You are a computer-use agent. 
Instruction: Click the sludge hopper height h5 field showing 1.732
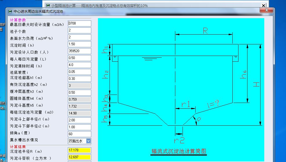coord(79,106)
